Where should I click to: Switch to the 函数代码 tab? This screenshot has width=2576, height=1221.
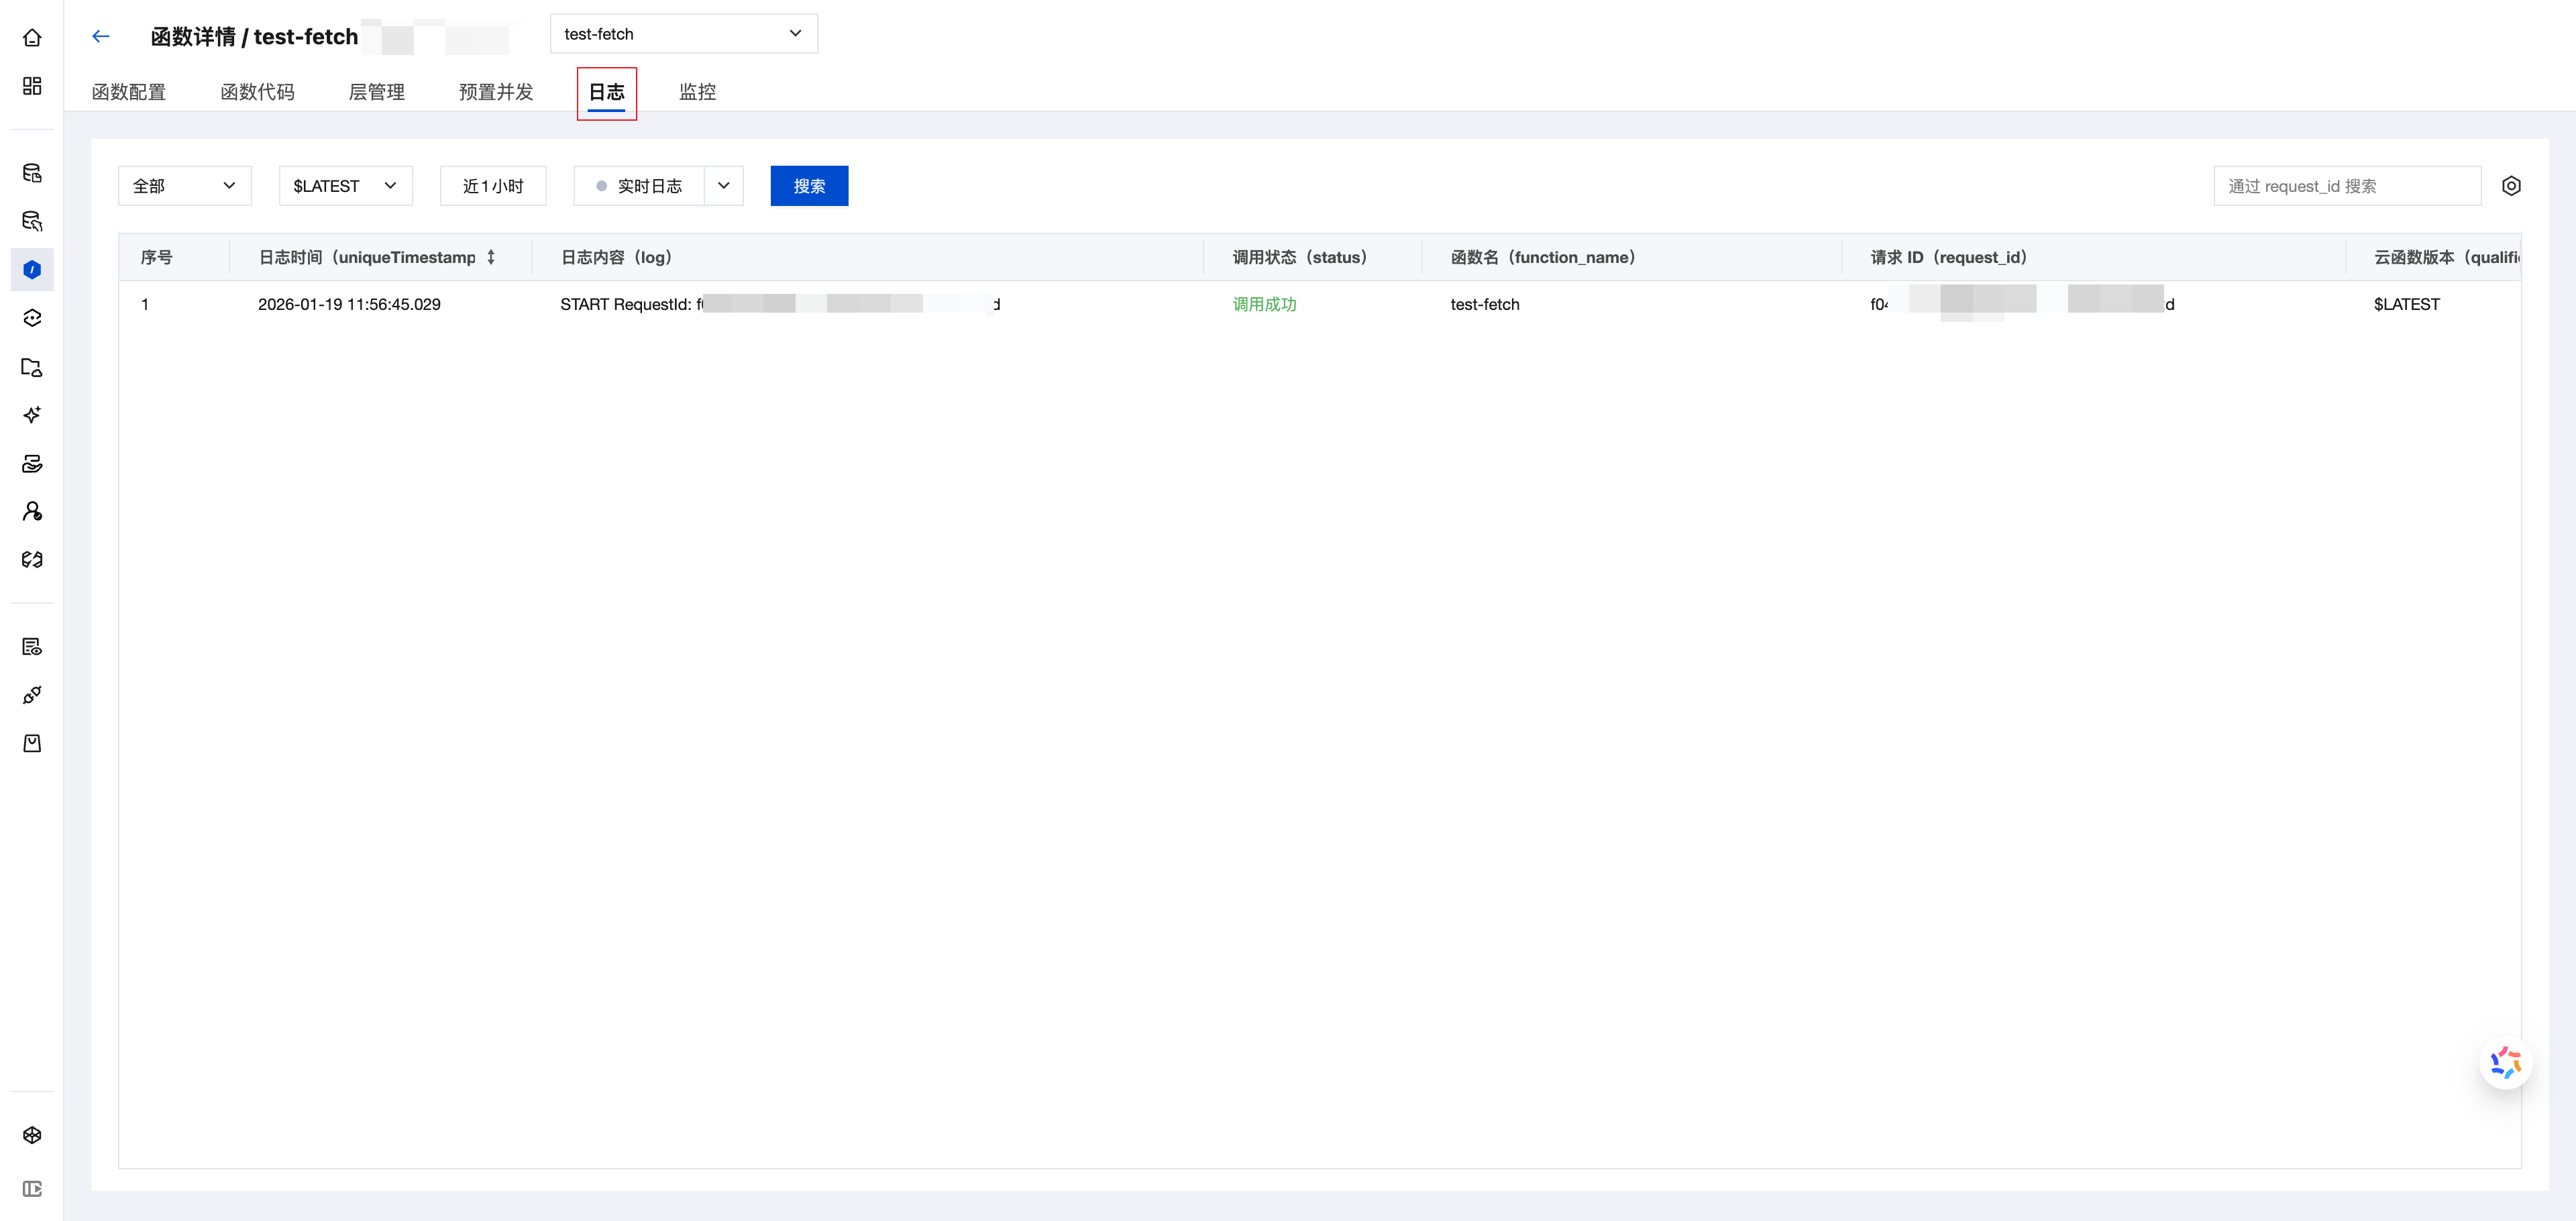257,92
